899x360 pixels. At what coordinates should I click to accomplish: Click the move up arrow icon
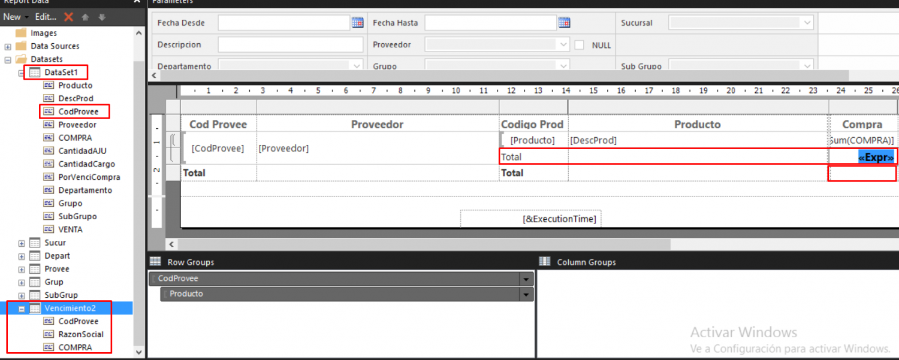click(86, 17)
